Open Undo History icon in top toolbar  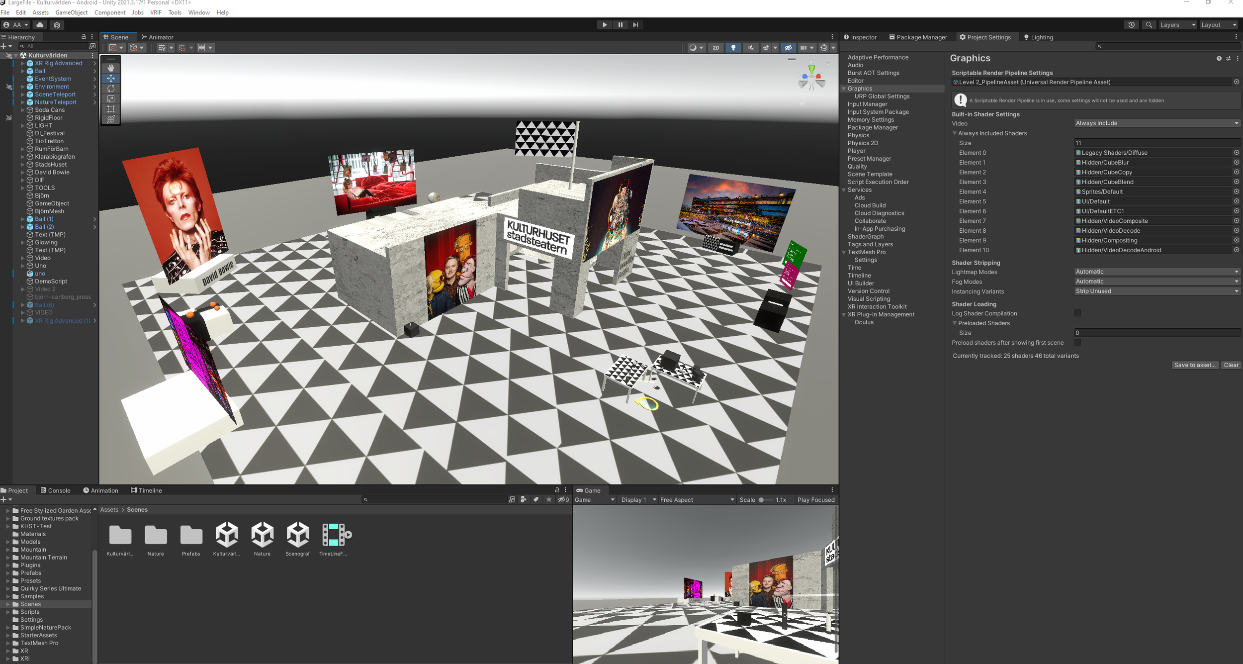(x=1131, y=25)
